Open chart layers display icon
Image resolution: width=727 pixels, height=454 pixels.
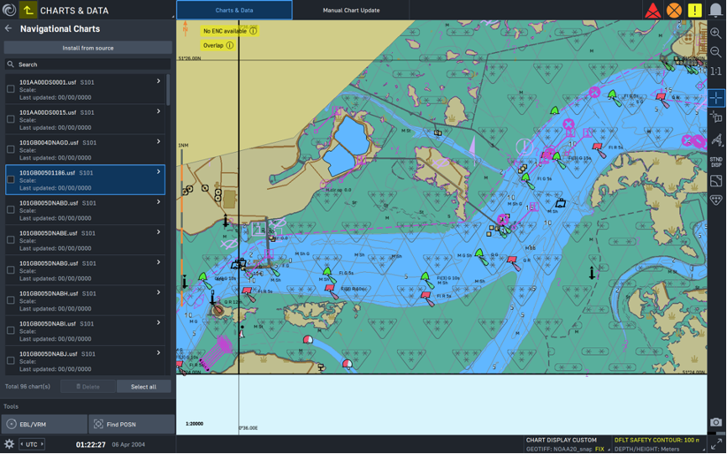pos(716,181)
